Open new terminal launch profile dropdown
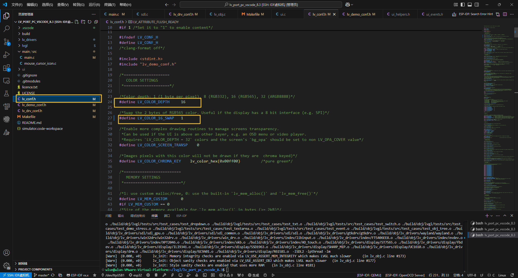The height and width of the screenshot is (278, 518). point(492,216)
